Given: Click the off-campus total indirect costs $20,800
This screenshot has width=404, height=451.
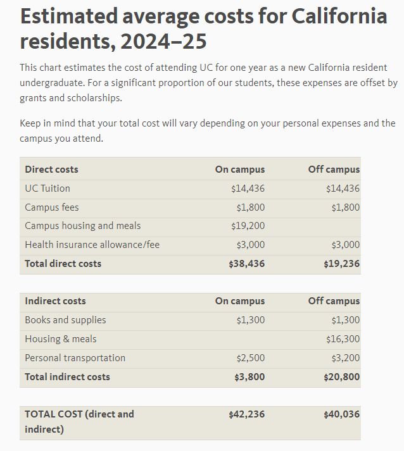Looking at the screenshot, I should [341, 377].
